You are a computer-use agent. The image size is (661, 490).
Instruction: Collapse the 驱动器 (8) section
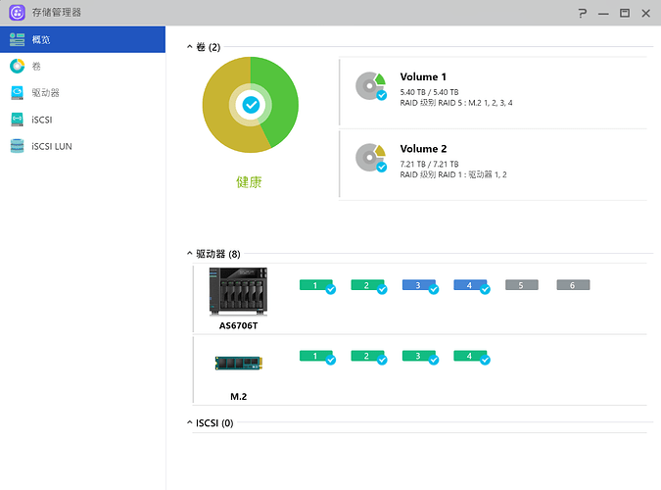(x=191, y=254)
